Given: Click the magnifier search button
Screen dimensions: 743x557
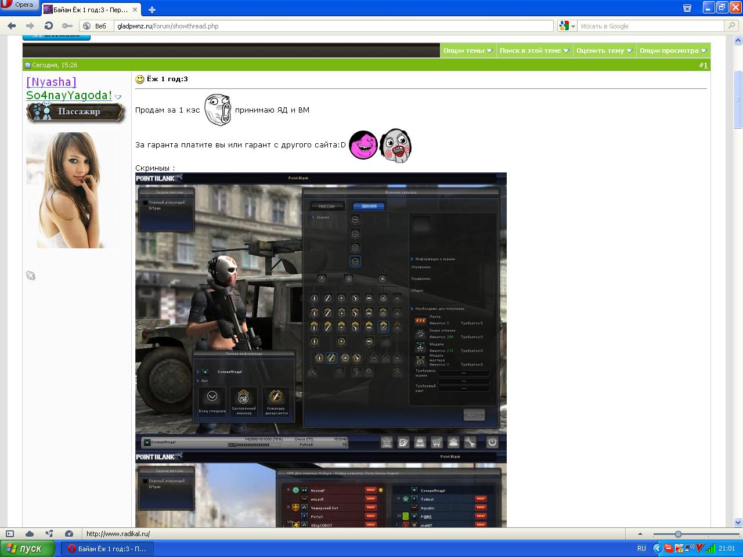Looking at the screenshot, I should coord(731,26).
